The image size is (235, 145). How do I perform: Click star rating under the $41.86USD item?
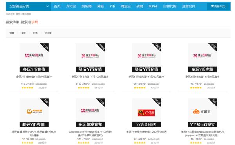(140, 143)
